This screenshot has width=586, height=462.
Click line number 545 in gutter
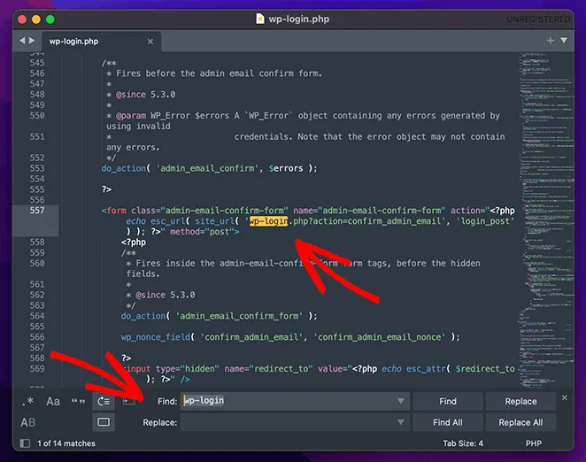(37, 63)
